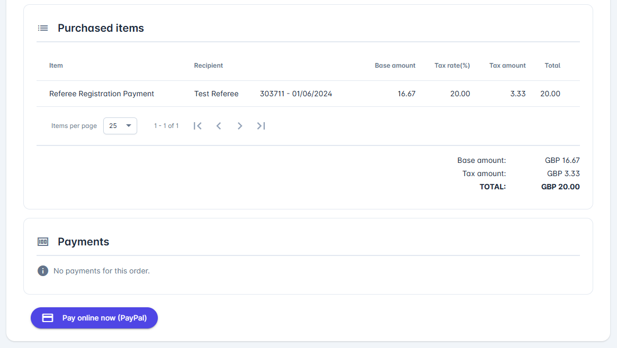Go to the first page of items
617x348 pixels.
pos(198,126)
